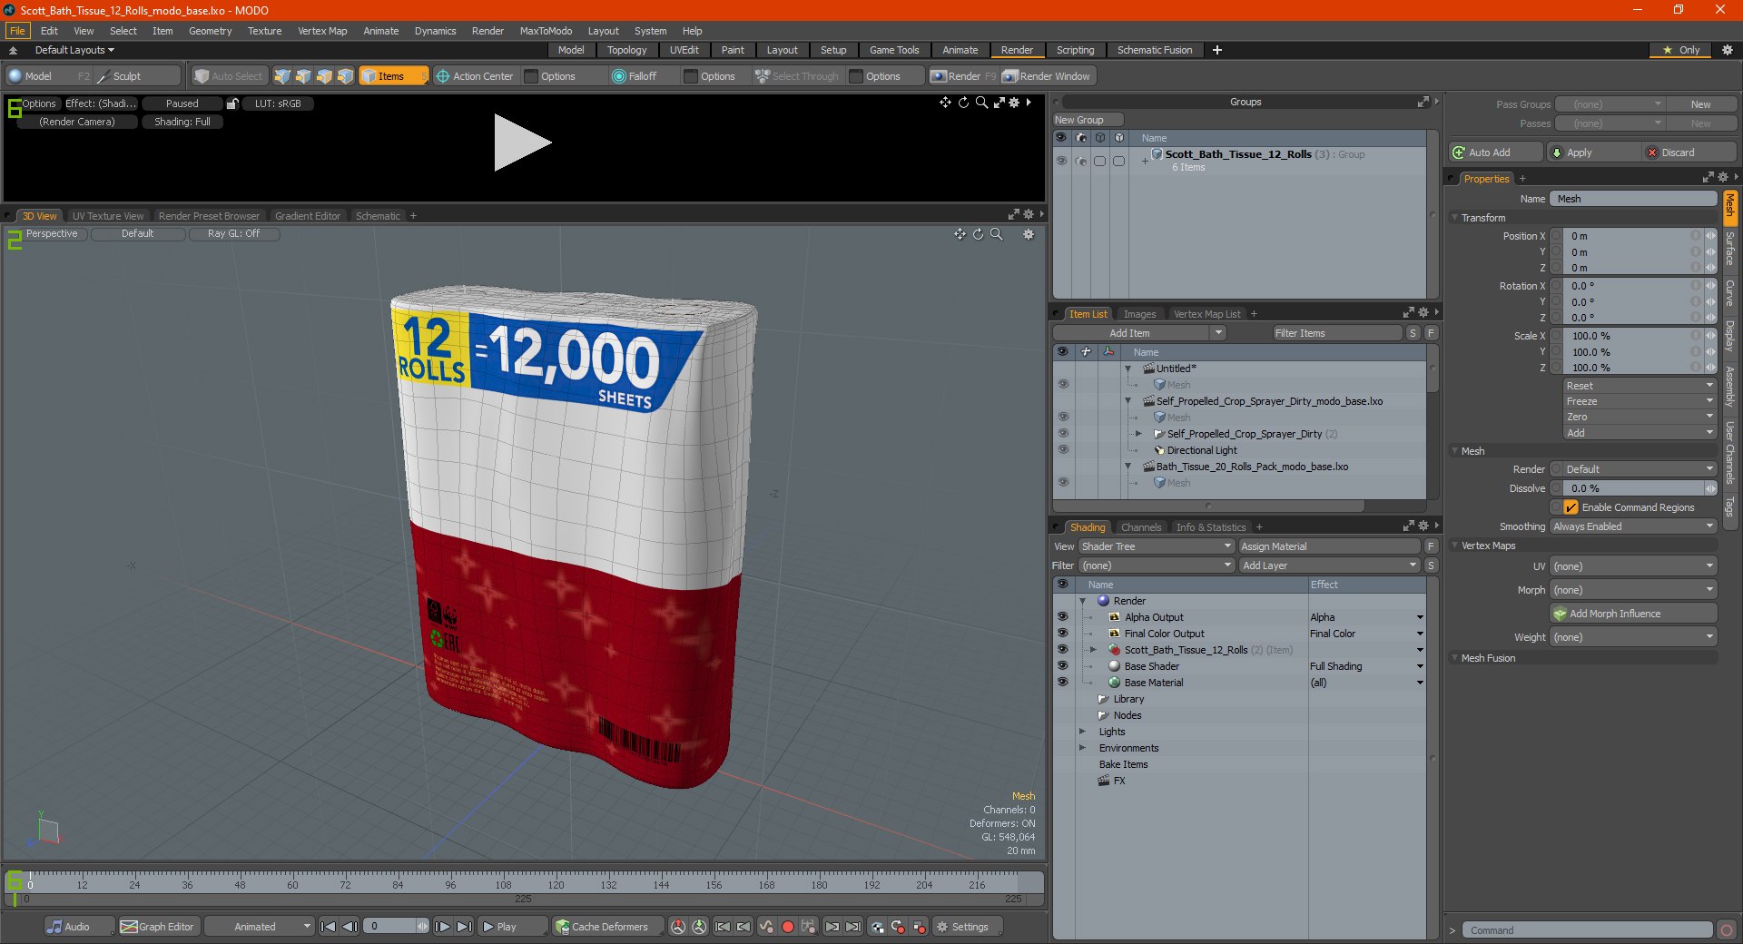
Task: Toggle visibility of Directional Light item
Action: pyautogui.click(x=1063, y=450)
